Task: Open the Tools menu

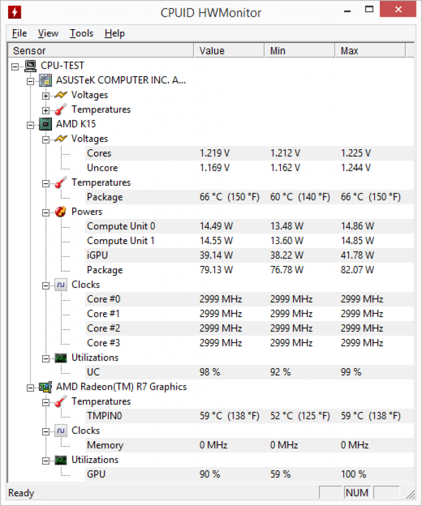Action: pos(82,33)
